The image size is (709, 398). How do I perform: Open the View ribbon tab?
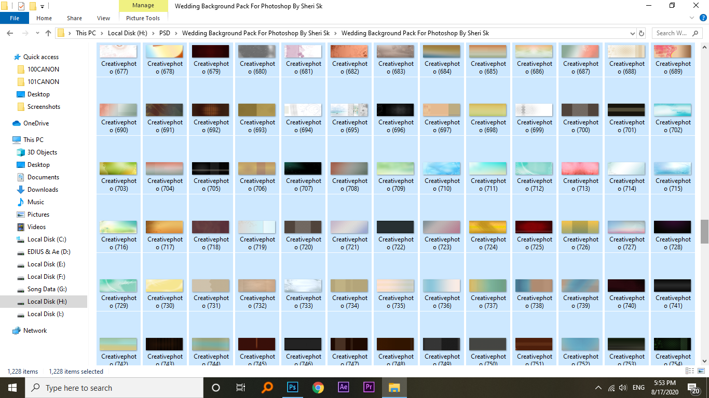(x=104, y=18)
